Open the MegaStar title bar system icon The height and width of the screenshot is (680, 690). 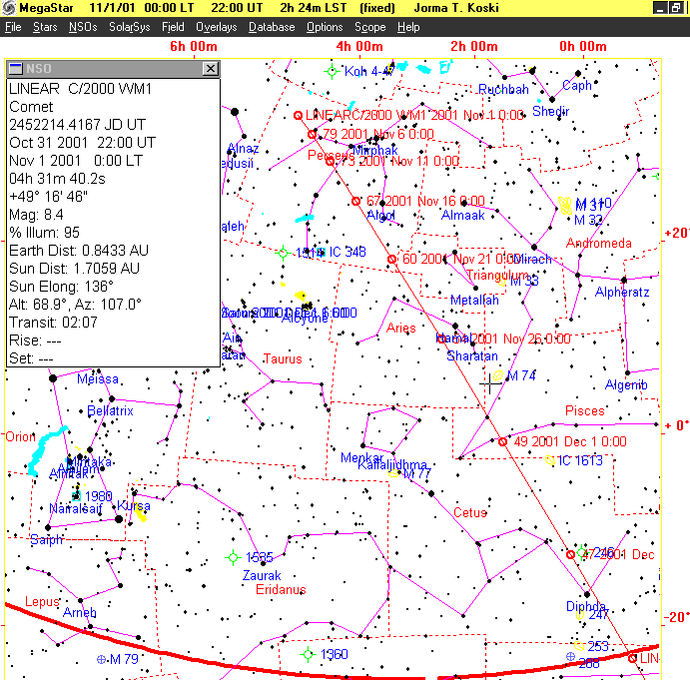click(x=9, y=8)
